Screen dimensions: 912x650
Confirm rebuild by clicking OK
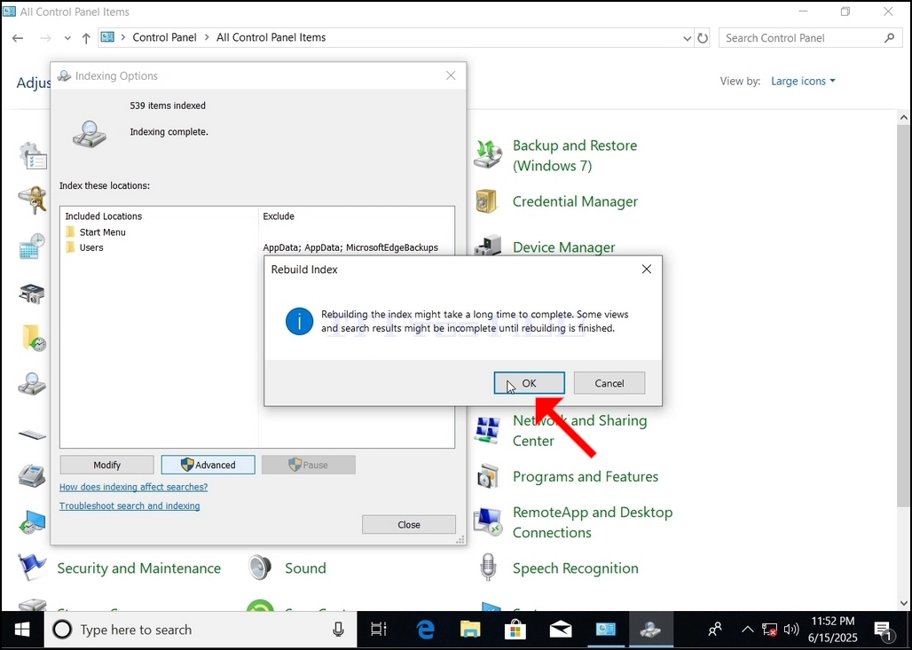pyautogui.click(x=529, y=383)
